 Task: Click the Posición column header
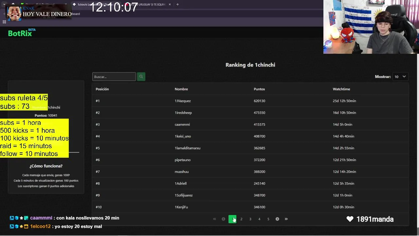(102, 89)
